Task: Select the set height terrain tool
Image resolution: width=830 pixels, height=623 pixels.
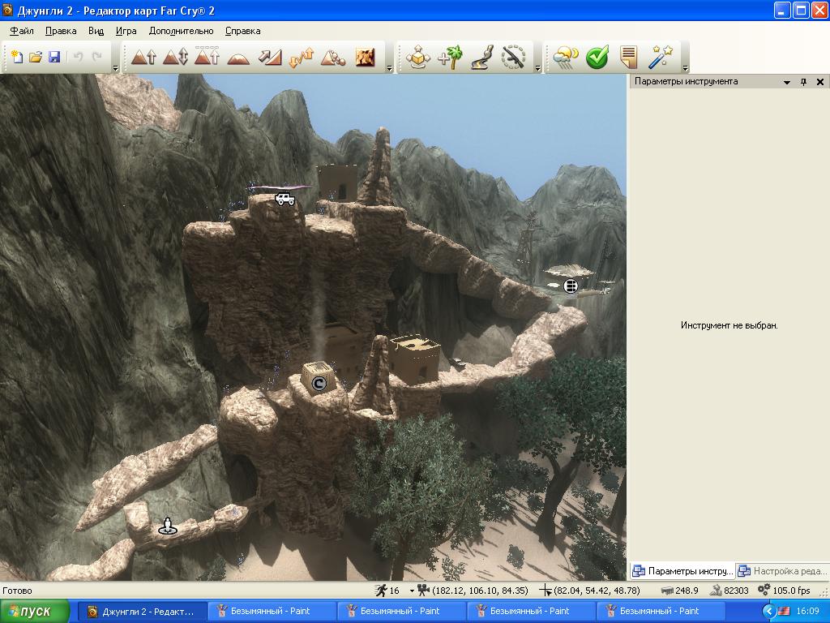Action: 207,56
